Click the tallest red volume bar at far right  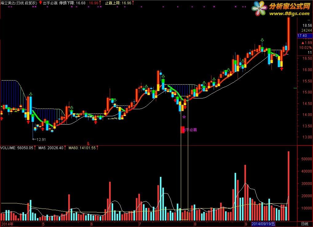288,186
